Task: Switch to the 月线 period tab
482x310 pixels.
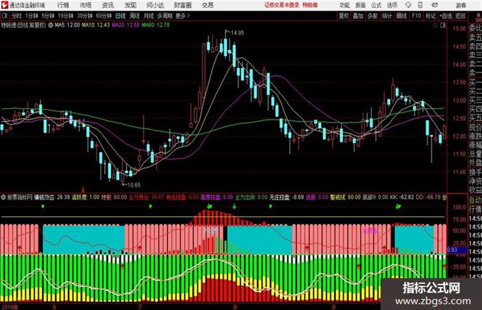Action: pyautogui.click(x=149, y=16)
